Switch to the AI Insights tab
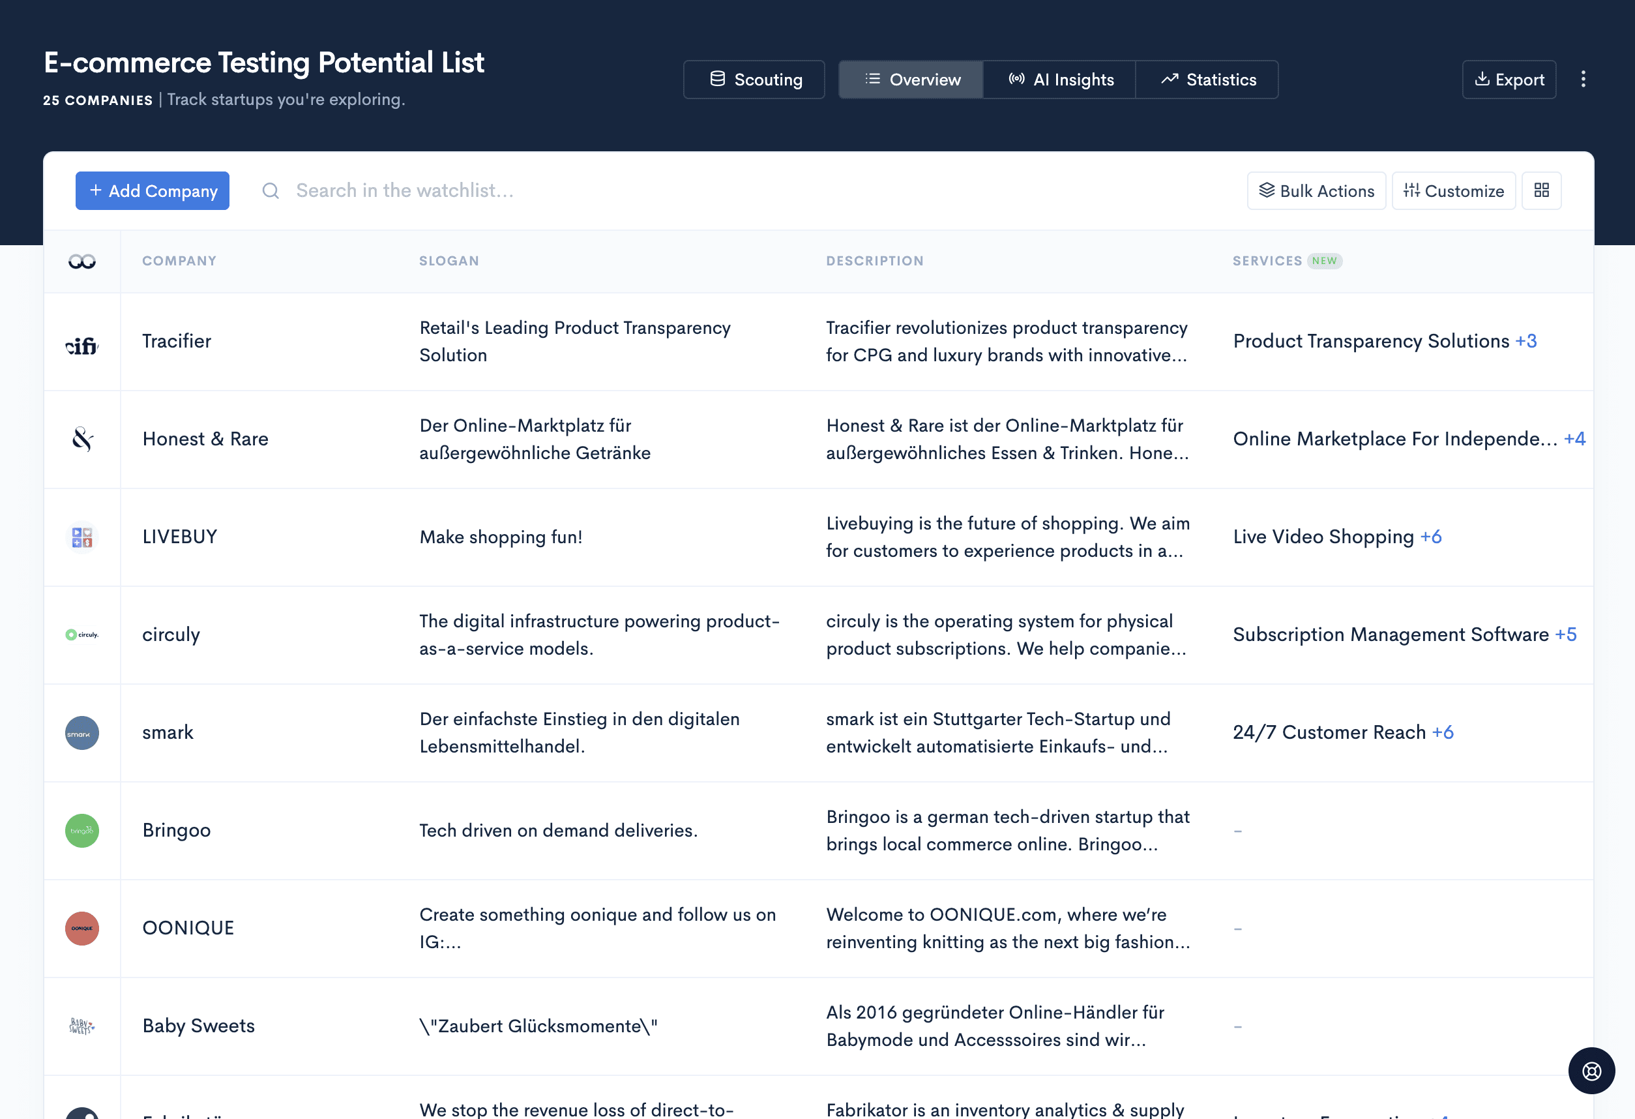 tap(1059, 80)
